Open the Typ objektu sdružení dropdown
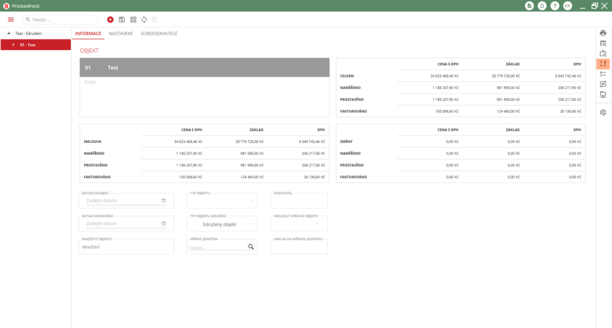Screen dimensions: 612x328 [x=253, y=225]
